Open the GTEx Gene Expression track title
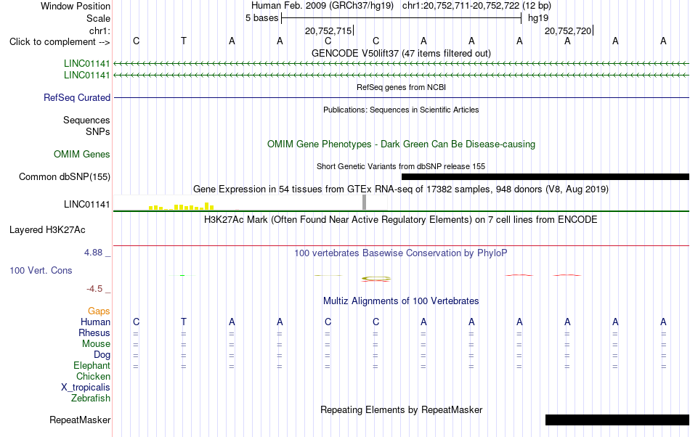690x437 pixels. point(401,189)
